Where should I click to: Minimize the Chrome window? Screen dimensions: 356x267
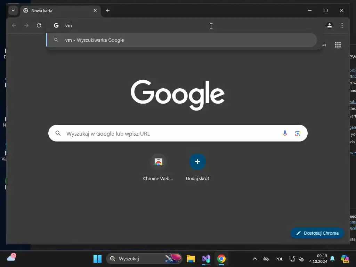coord(310,10)
